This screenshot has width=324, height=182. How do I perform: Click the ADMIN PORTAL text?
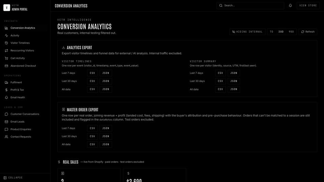click(20, 9)
